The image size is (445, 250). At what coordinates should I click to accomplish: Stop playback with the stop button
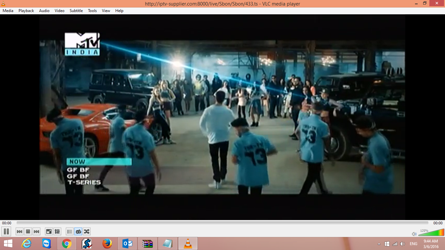[x=28, y=231]
